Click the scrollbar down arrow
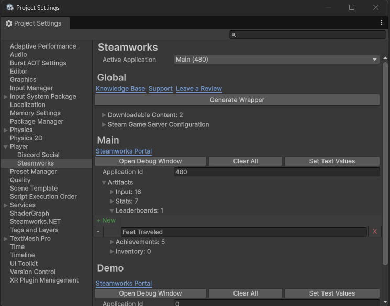 pos(385,302)
